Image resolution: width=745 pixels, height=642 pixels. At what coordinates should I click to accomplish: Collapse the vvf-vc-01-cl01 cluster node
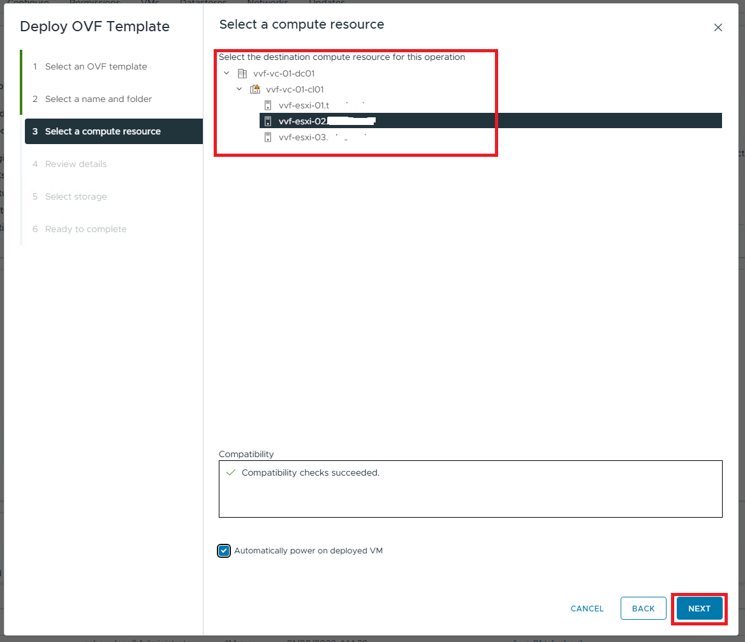[239, 89]
